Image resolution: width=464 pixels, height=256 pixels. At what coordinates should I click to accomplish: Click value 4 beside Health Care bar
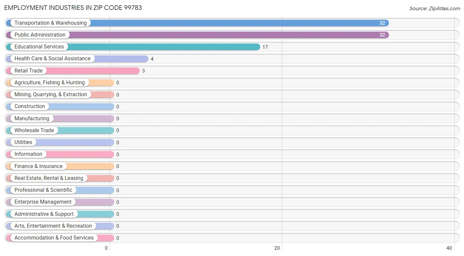pos(152,59)
